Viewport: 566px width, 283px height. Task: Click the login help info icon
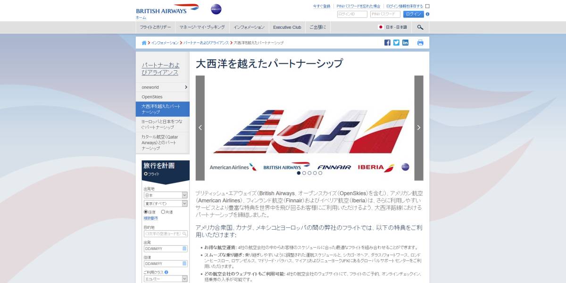coord(427,14)
